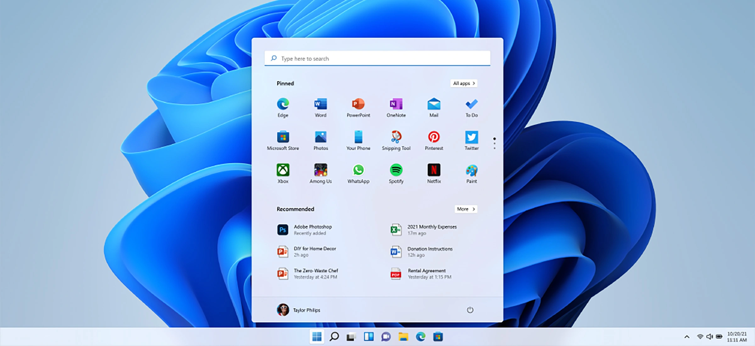Click the pinned apps page indicator dots

tap(495, 143)
